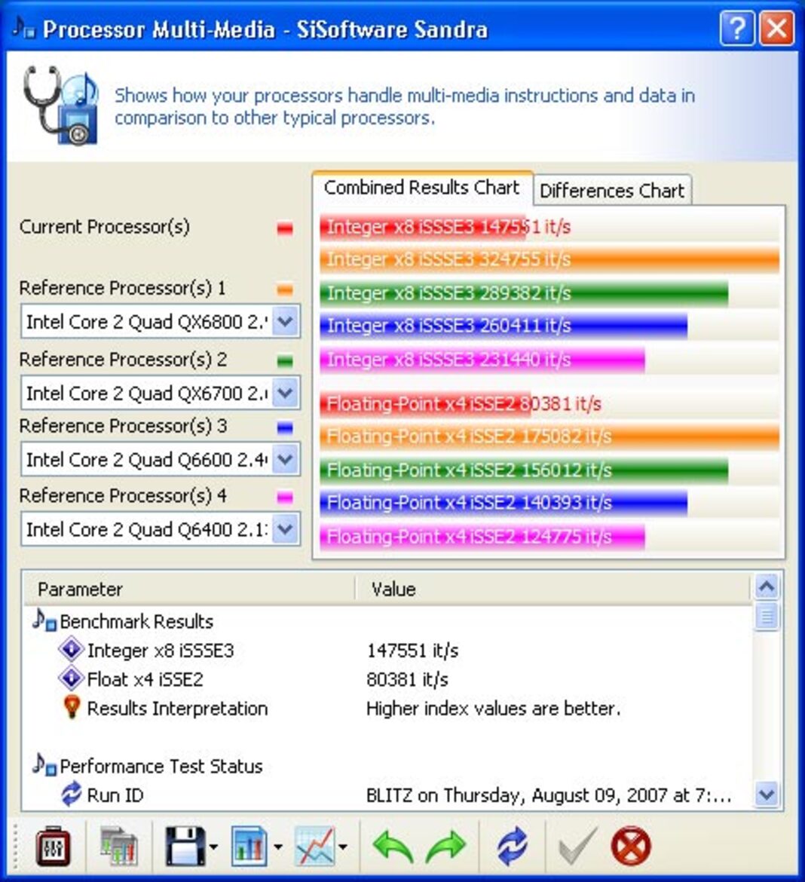Click the line graph icon
The image size is (805, 882).
pos(314,845)
